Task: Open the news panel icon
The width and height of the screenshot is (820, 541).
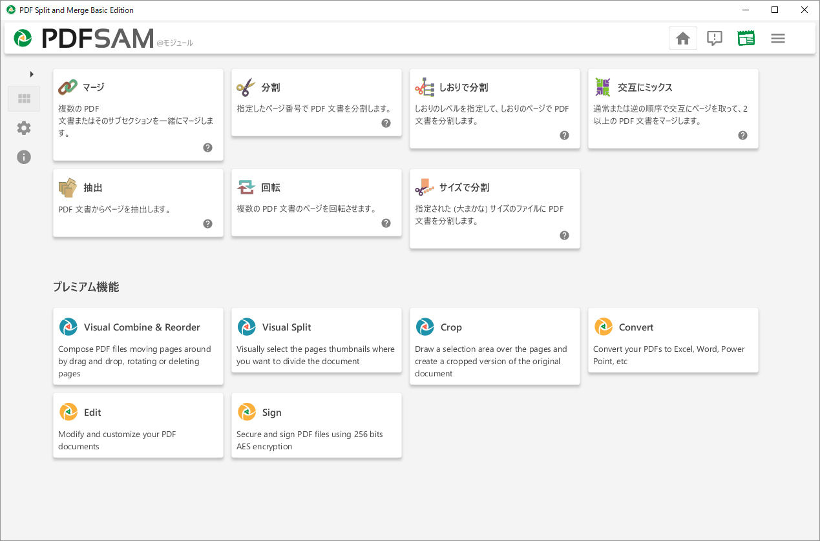Action: [746, 39]
